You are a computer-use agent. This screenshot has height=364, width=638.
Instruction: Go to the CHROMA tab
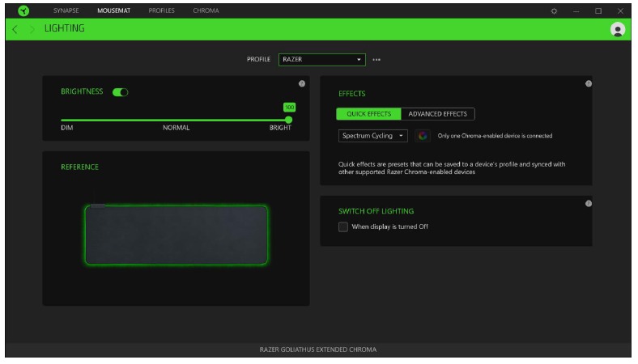click(206, 11)
